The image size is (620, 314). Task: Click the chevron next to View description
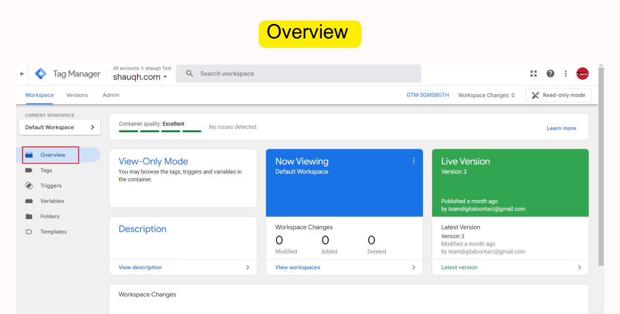(248, 267)
